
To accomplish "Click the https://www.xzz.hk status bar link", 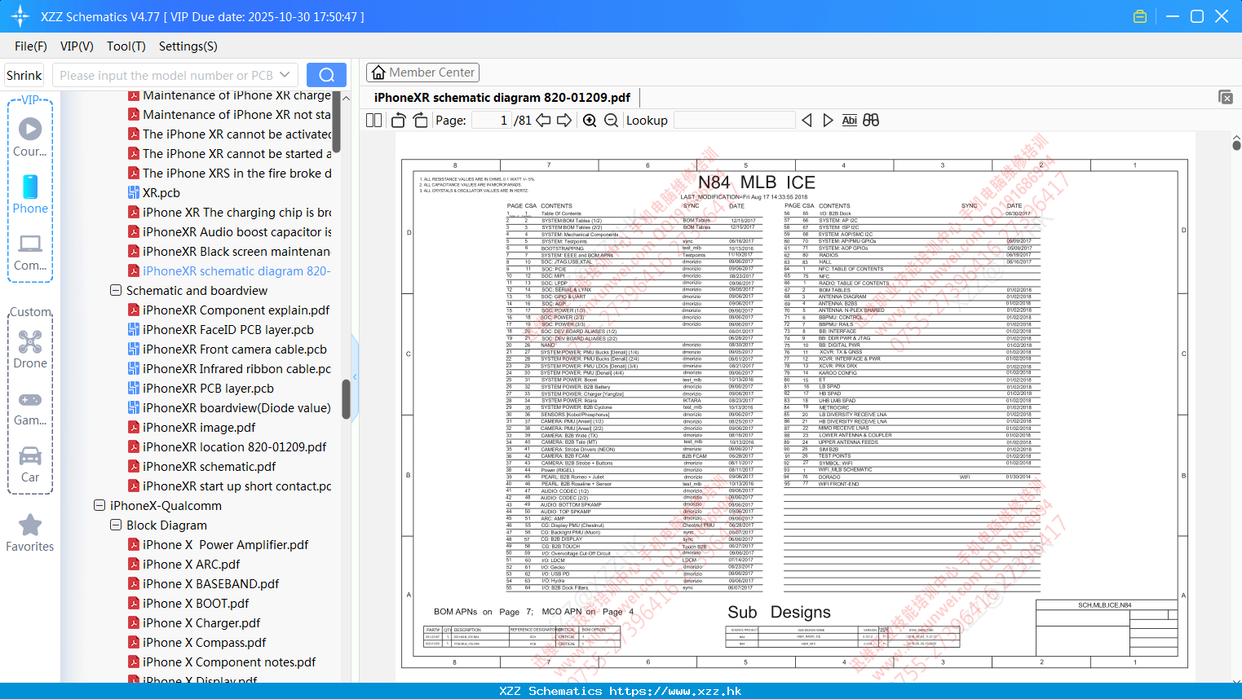I will pos(675,691).
